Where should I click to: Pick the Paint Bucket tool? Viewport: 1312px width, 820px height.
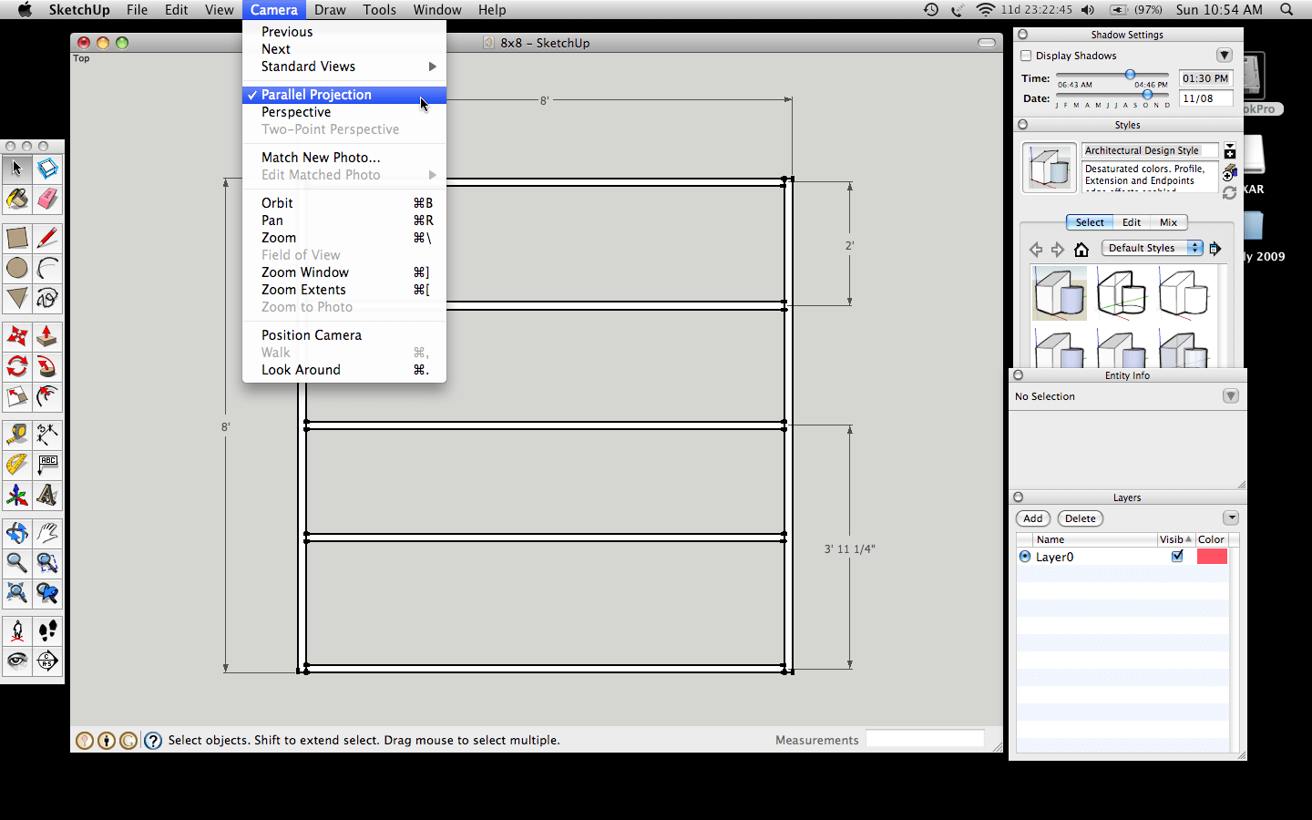click(x=16, y=199)
